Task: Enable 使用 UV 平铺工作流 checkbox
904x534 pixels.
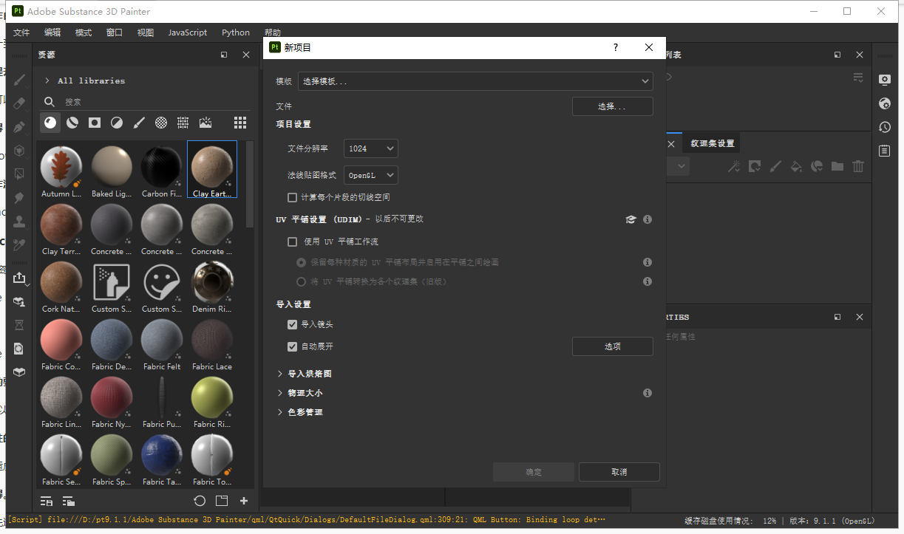Action: point(293,242)
